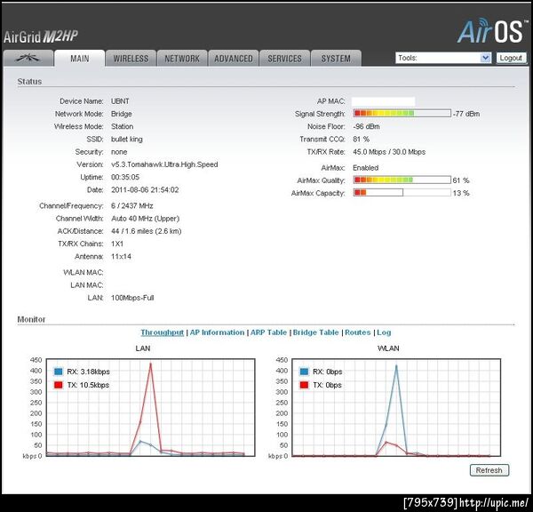Select 'Auto 40 MHz (Upper)' channel width
The width and height of the screenshot is (533, 512).
coord(145,219)
